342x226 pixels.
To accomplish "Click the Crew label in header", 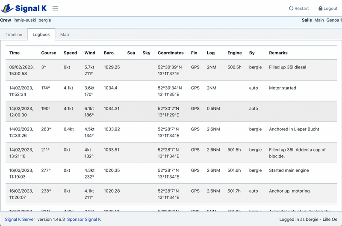I will point(6,20).
